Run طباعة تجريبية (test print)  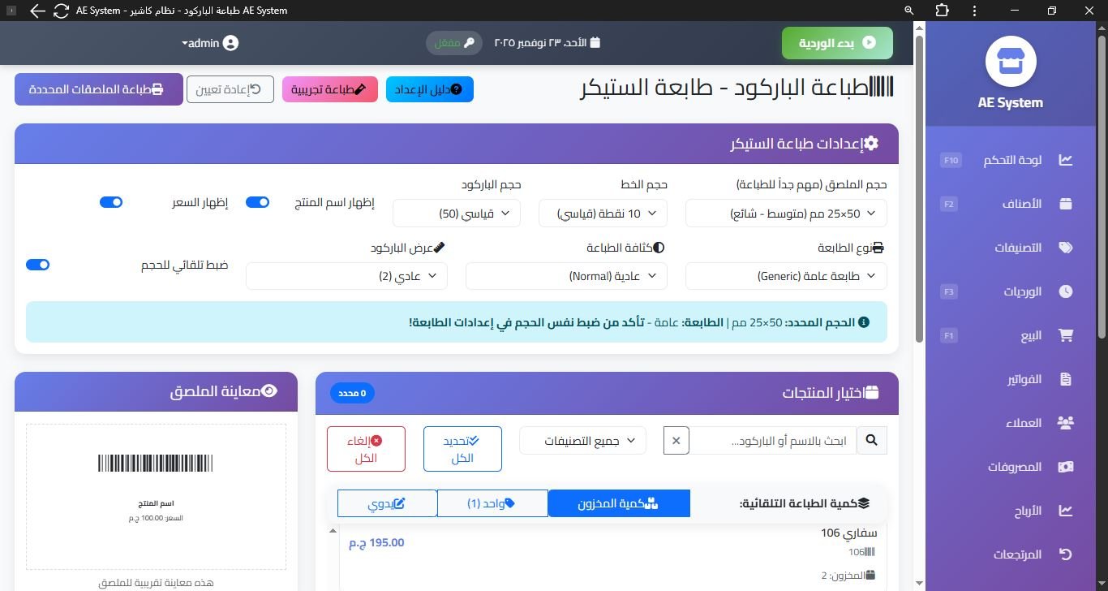point(329,89)
